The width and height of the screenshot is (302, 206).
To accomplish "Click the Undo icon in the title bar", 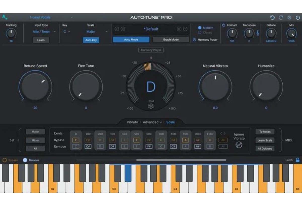I will [272, 17].
